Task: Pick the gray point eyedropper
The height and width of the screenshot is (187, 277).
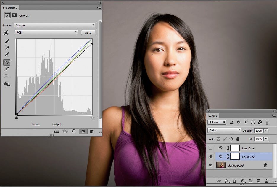Action: 7,48
